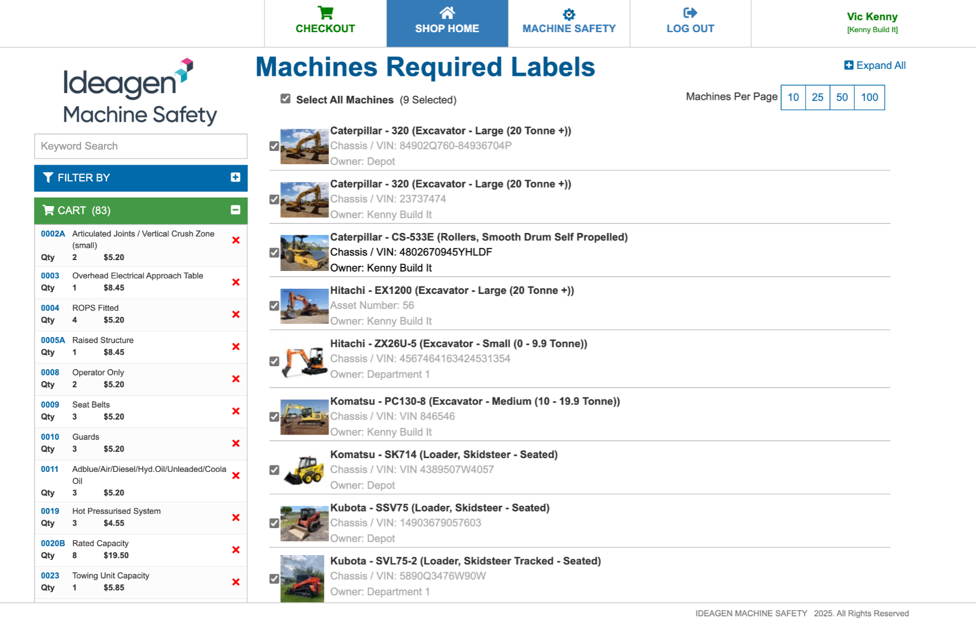Expand Kubota SSV75 machine title

coord(439,508)
